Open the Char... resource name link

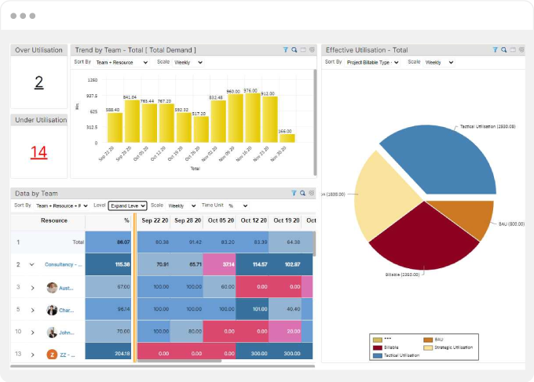[x=67, y=310]
